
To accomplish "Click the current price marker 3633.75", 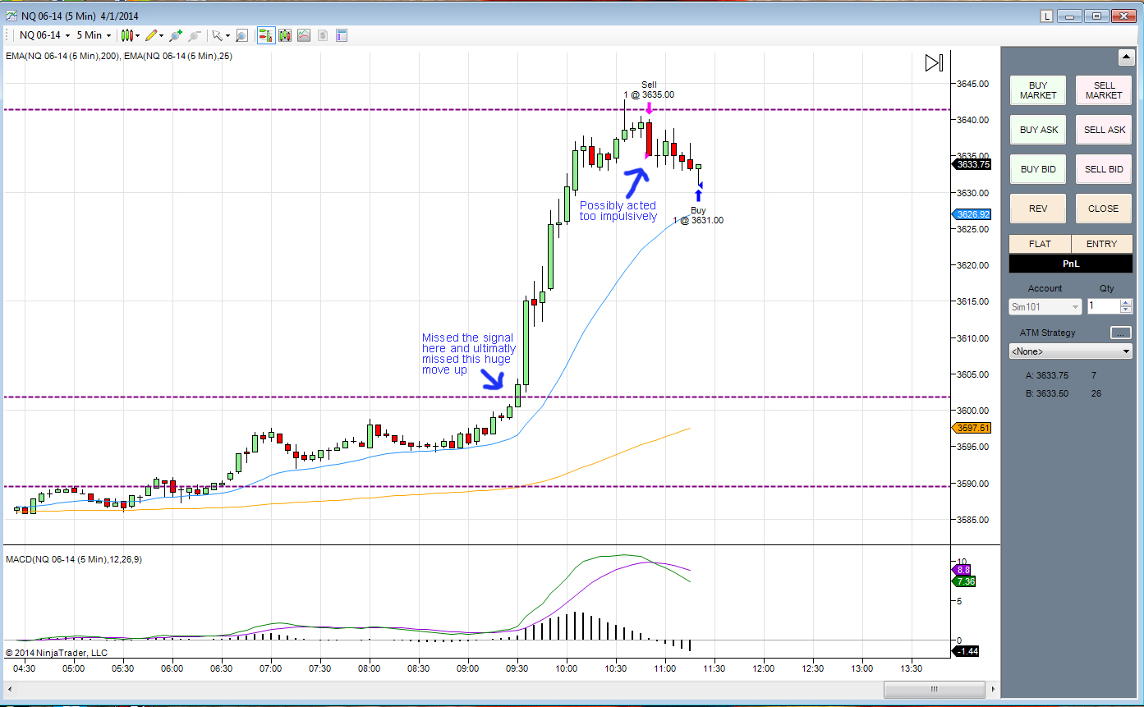I will coord(972,164).
